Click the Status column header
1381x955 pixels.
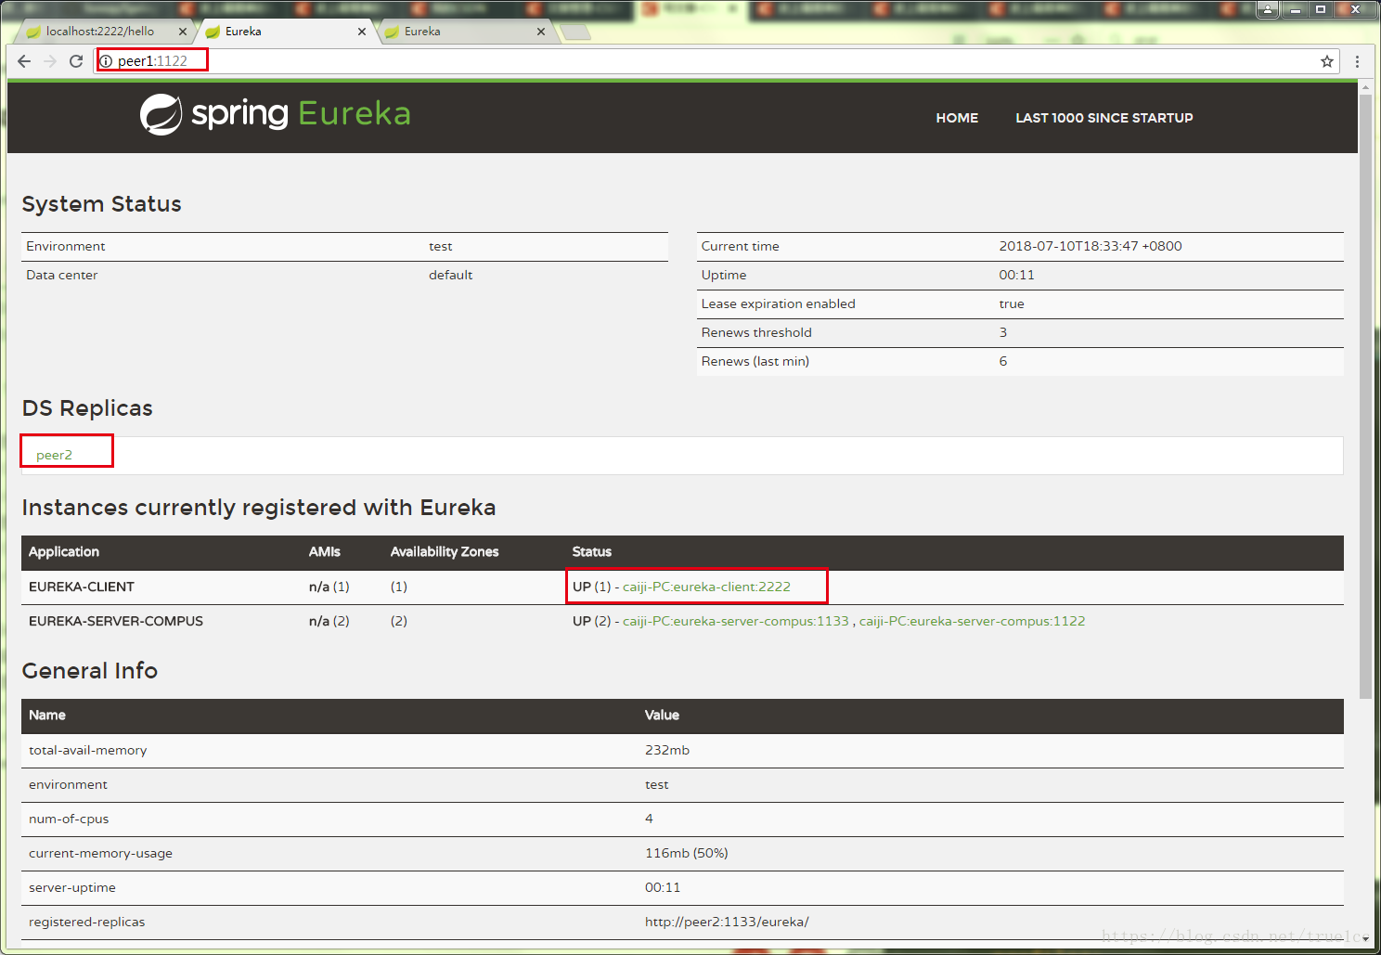point(592,551)
